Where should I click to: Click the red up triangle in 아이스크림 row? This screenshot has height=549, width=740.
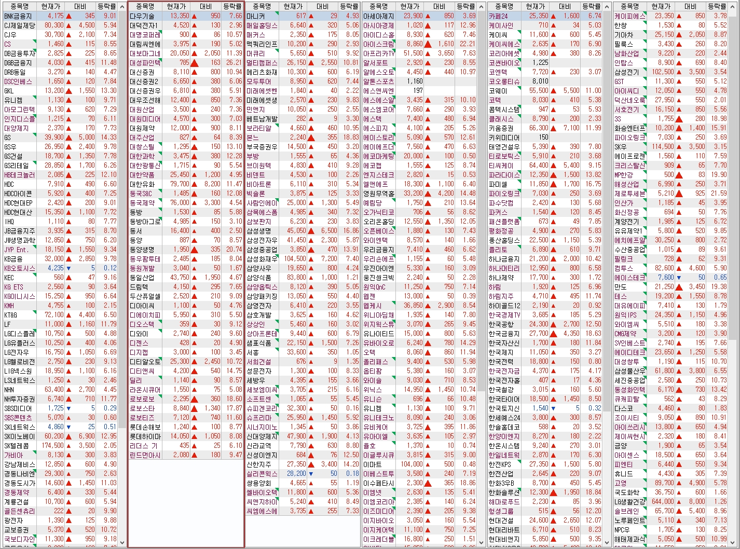tap(429, 44)
